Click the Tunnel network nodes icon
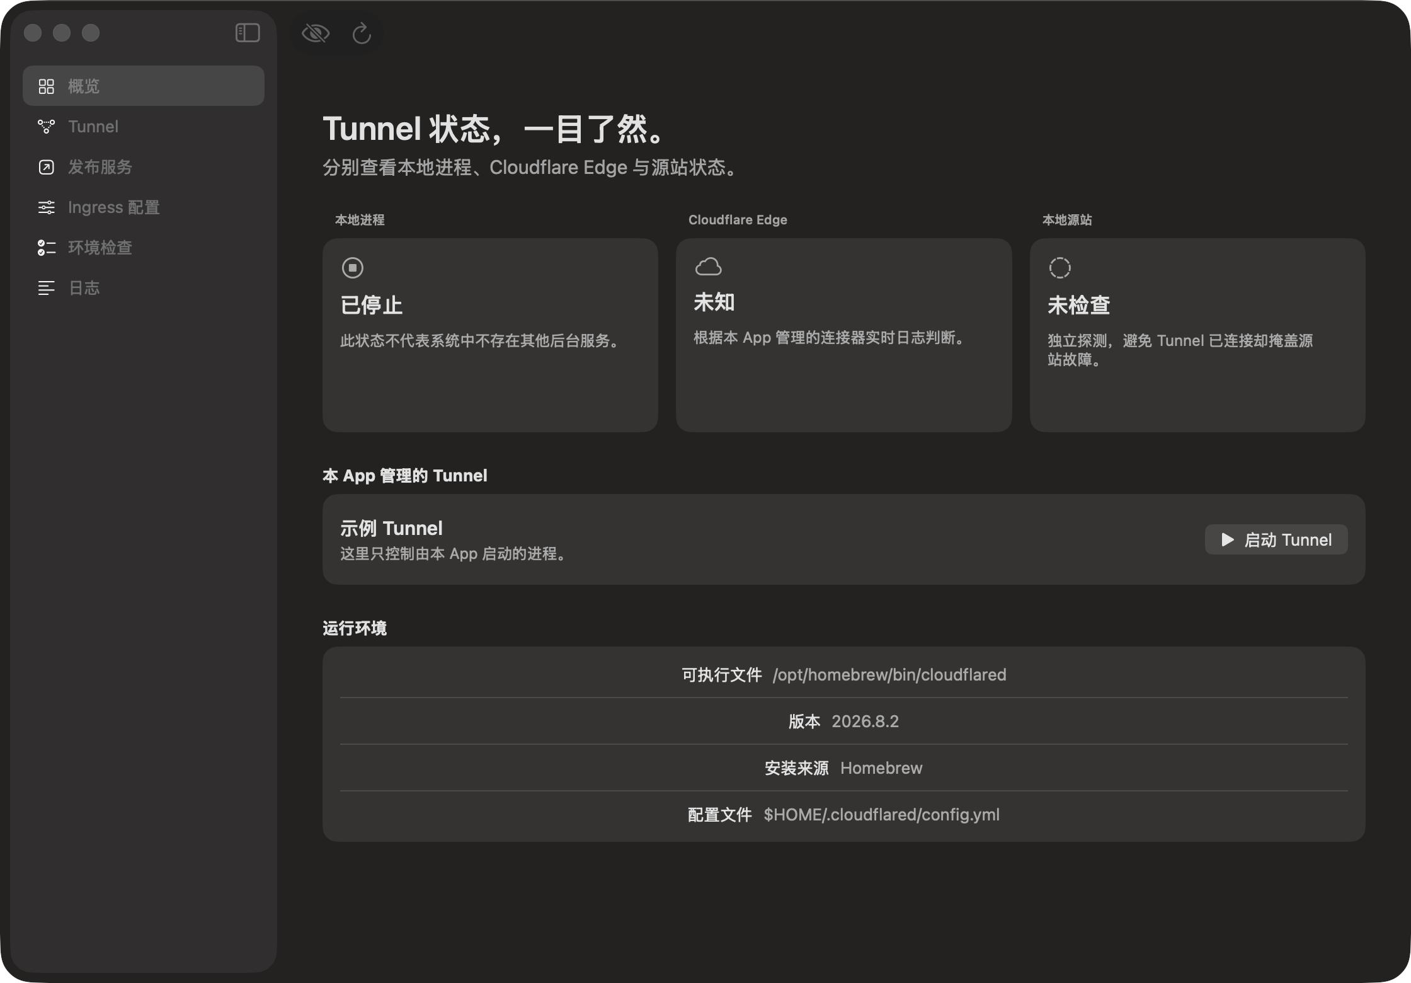 (x=47, y=127)
